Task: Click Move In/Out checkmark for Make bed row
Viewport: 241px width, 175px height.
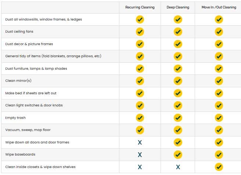Action: click(x=219, y=93)
